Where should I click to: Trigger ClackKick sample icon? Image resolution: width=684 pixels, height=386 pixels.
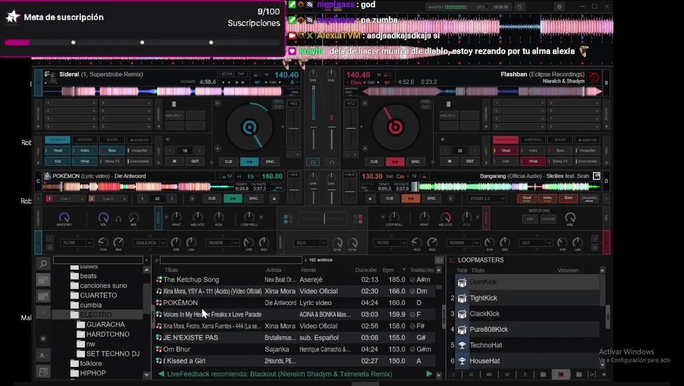pyautogui.click(x=462, y=314)
